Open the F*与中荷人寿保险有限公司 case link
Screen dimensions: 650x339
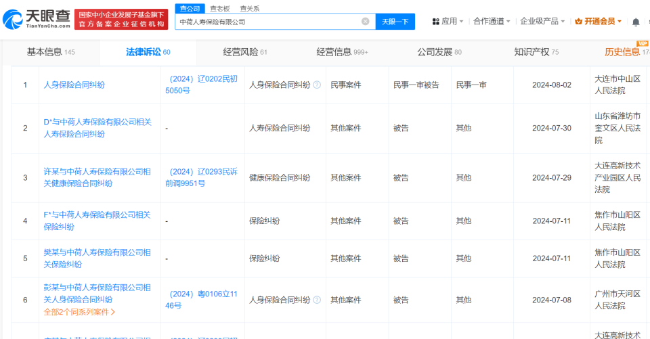point(97,221)
